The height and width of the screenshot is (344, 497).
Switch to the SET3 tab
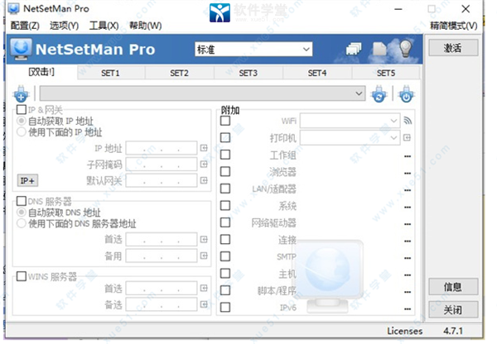point(248,73)
